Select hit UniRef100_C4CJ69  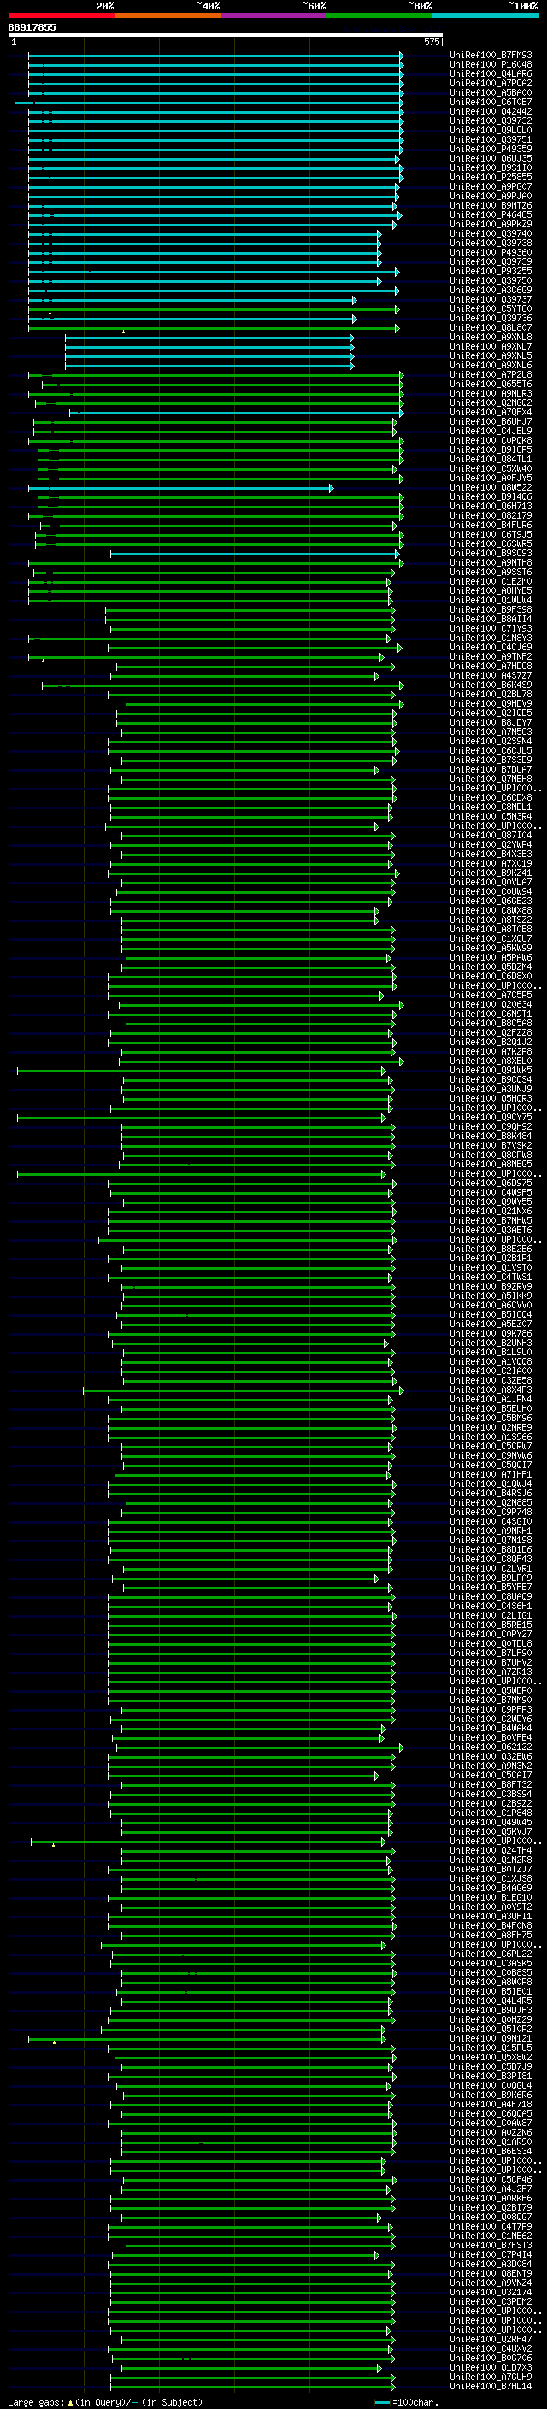point(491,647)
